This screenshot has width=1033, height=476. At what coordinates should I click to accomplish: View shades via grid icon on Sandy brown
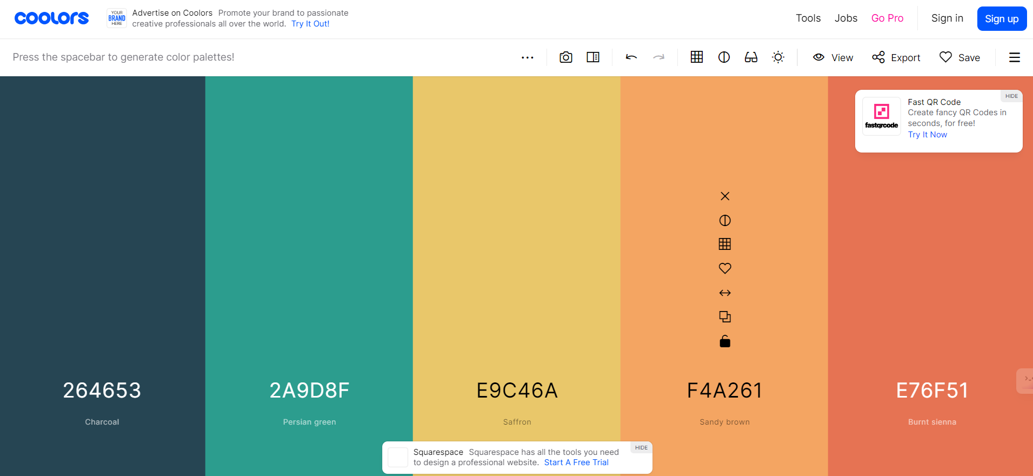click(x=725, y=244)
